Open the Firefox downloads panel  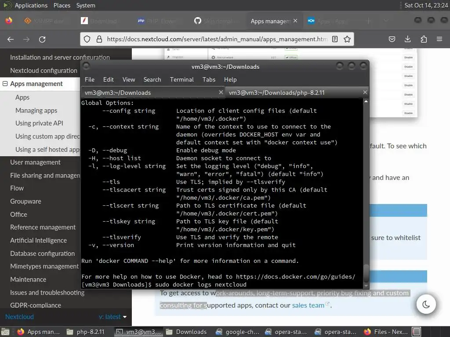click(x=407, y=39)
